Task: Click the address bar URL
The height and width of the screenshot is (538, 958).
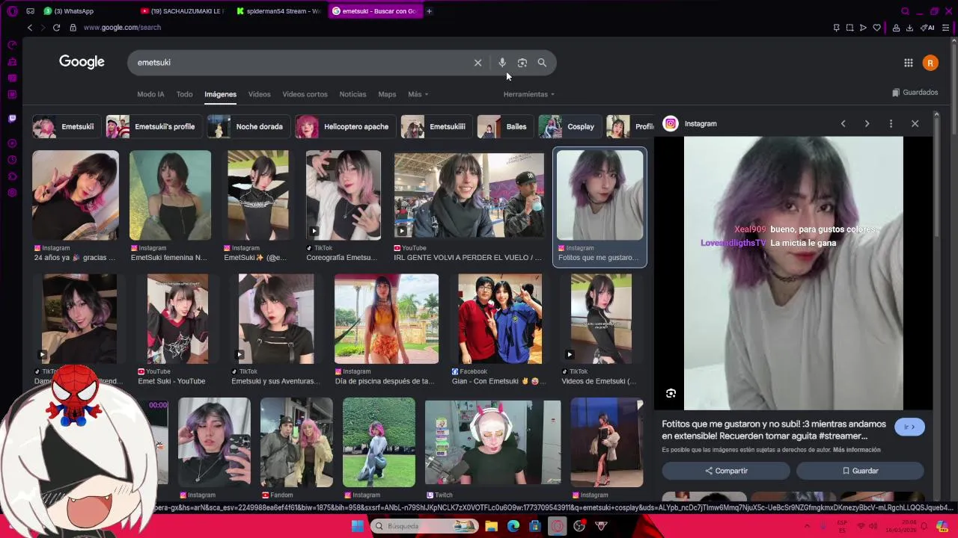Action: pyautogui.click(x=122, y=28)
